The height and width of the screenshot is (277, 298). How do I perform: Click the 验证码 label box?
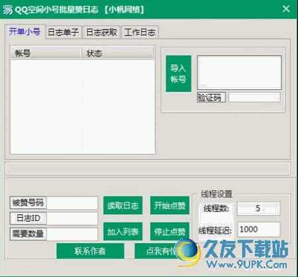(212, 97)
